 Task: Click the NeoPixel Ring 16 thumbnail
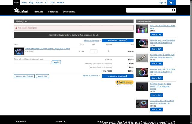click(142, 43)
